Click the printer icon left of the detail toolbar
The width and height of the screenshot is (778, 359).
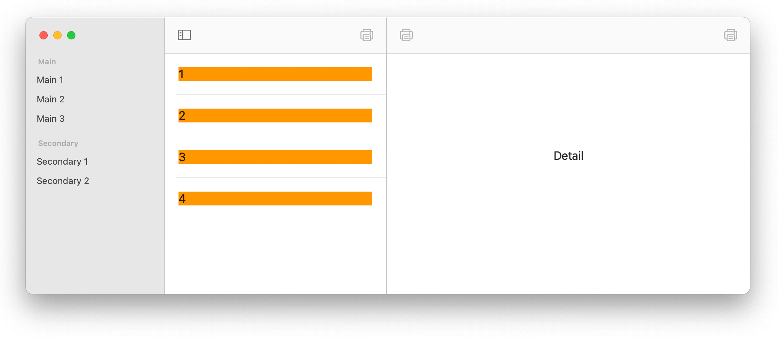pos(406,35)
